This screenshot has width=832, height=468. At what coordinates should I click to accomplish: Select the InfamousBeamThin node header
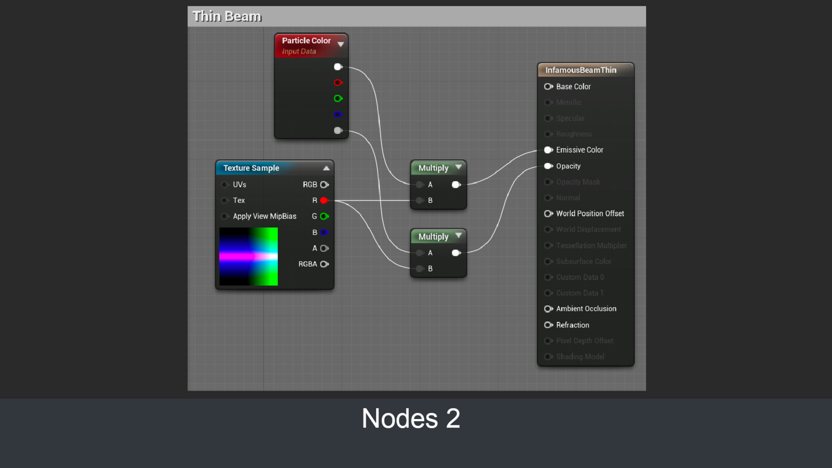586,70
